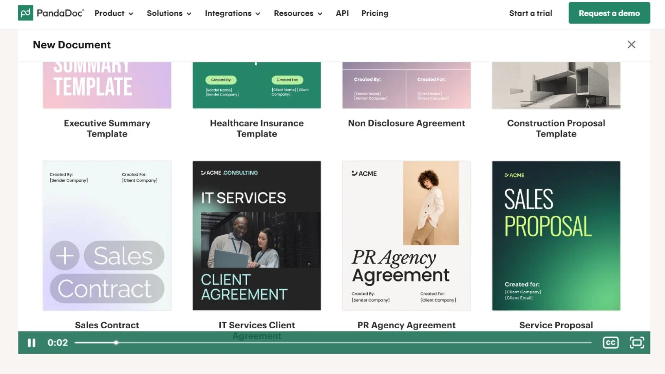665x374 pixels.
Task: Click the PandaDoc logo icon
Action: click(25, 13)
